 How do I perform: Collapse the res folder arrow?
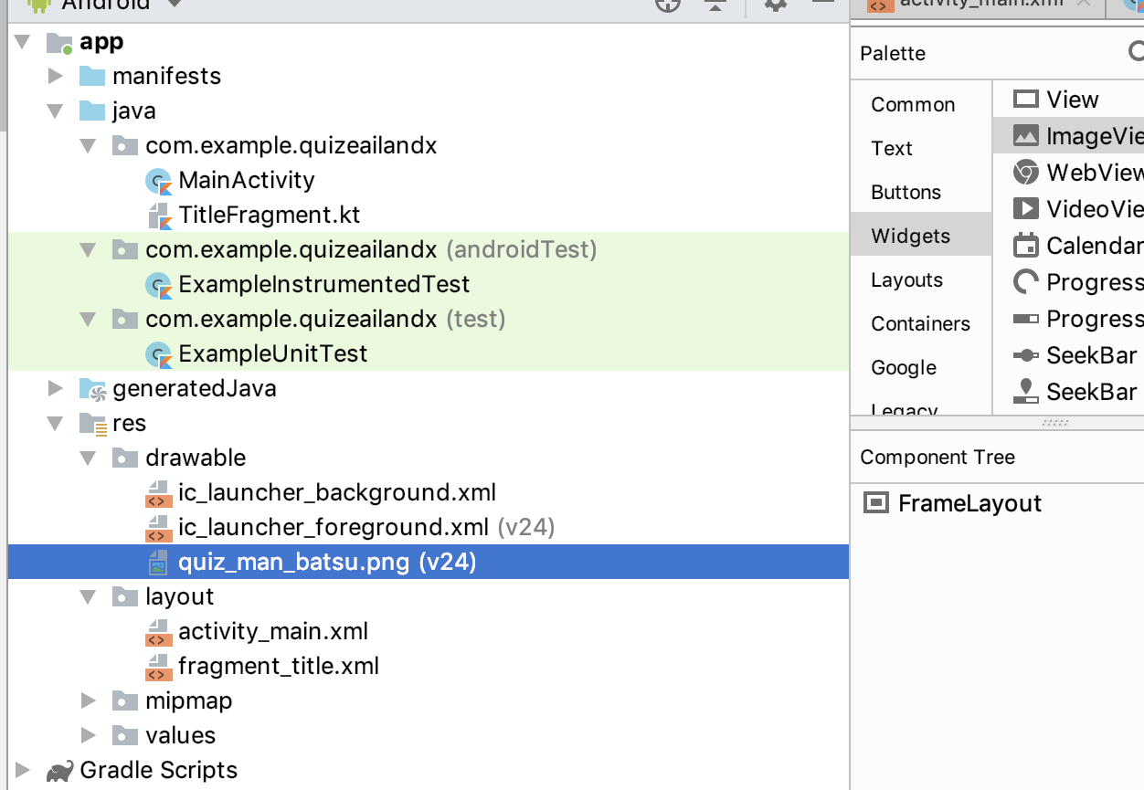click(56, 424)
